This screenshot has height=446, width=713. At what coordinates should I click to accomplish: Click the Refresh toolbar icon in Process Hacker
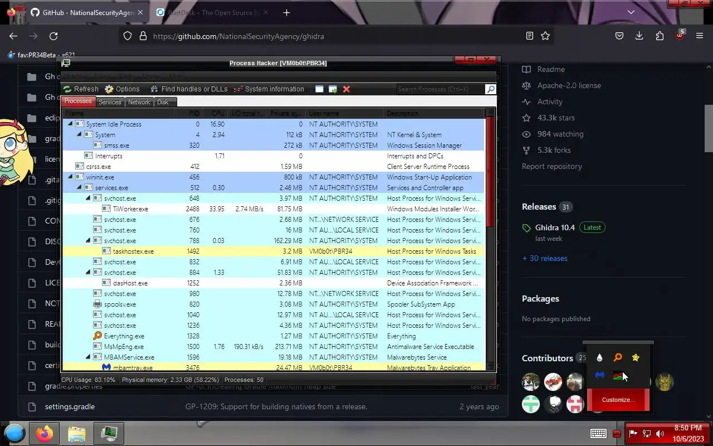(x=68, y=89)
